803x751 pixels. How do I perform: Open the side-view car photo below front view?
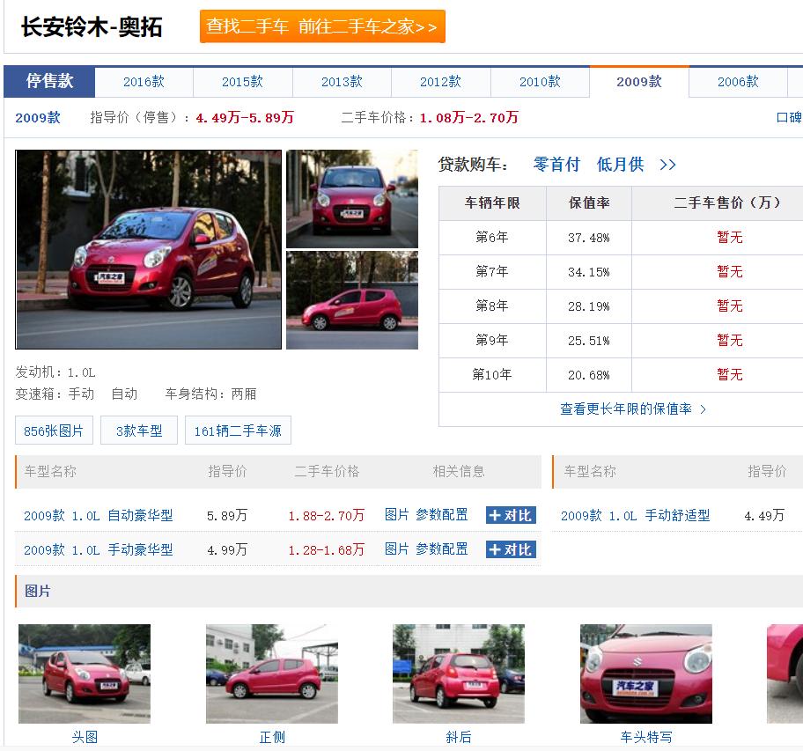click(x=352, y=300)
